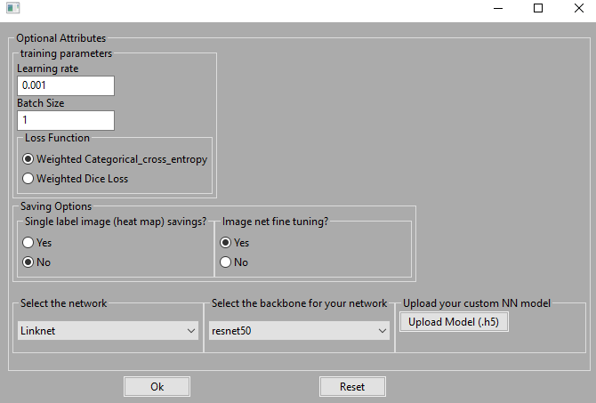Maximize the window
Viewport: 596px width, 403px height.
click(538, 8)
